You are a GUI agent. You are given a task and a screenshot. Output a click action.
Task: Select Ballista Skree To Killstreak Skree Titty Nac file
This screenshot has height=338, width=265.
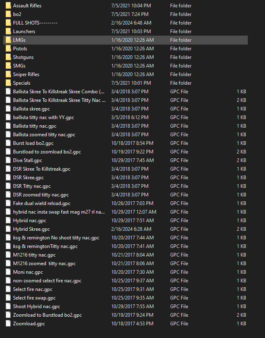59,100
